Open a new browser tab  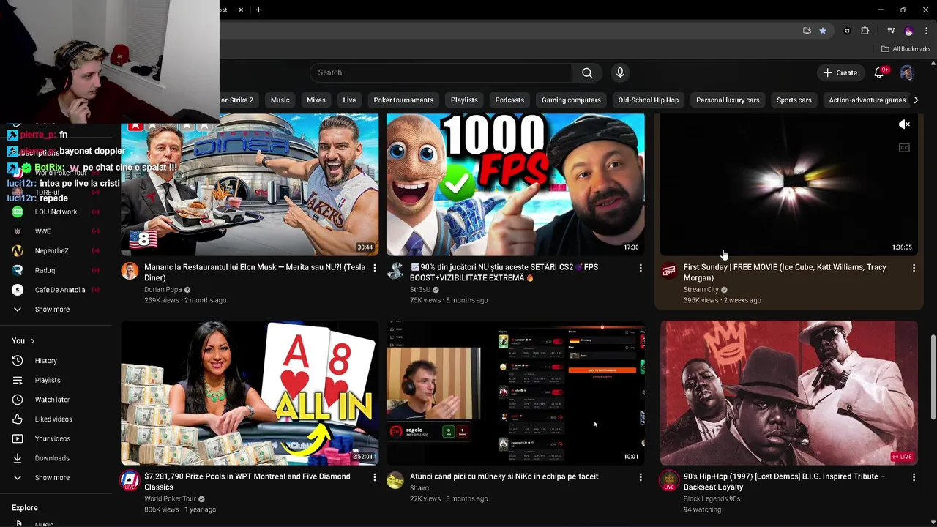tap(258, 10)
